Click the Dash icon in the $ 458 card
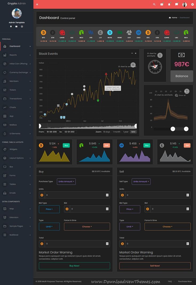 coord(122,145)
